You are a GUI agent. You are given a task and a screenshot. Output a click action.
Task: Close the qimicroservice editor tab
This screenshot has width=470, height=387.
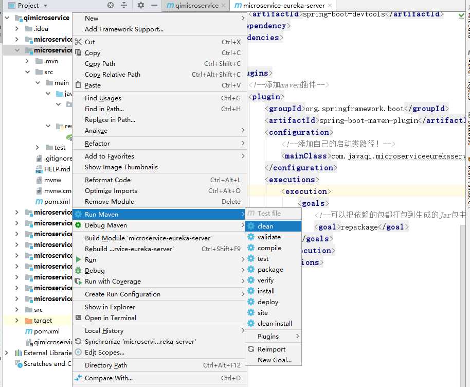point(223,5)
